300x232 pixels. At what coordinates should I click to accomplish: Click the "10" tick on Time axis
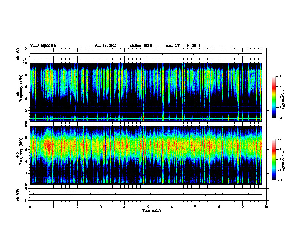click(x=266, y=207)
